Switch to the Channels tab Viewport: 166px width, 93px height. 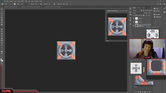tap(139, 8)
